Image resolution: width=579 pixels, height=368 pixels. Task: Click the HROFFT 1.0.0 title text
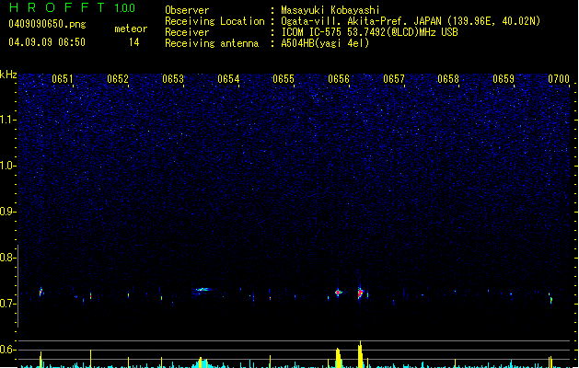point(73,7)
